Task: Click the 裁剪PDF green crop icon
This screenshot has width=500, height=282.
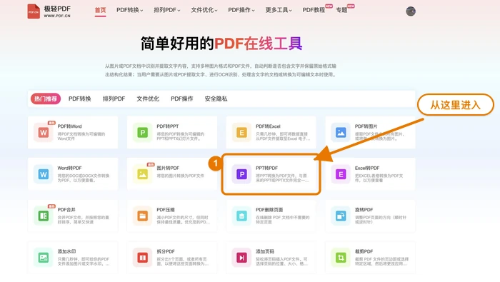Action: [x=341, y=258]
